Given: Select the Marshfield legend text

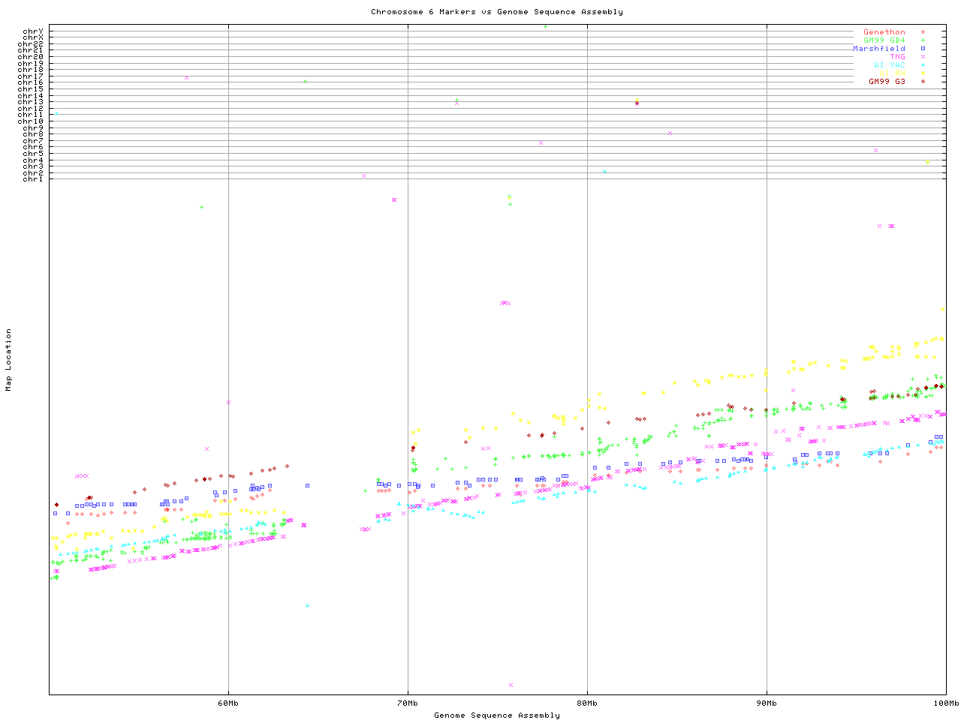Looking at the screenshot, I should tap(878, 49).
